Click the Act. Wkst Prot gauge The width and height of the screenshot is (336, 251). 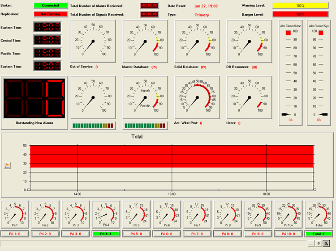[197, 97]
